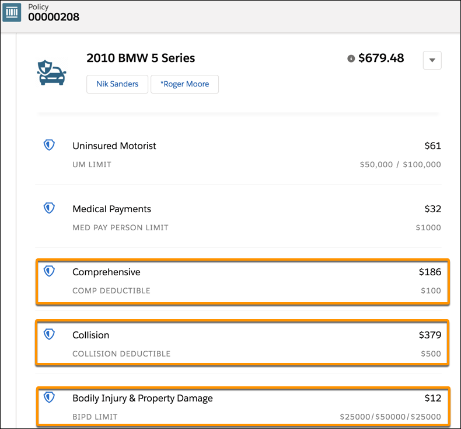Select Bodily Injury & Property Damage name
Image resolution: width=461 pixels, height=429 pixels.
(x=142, y=399)
